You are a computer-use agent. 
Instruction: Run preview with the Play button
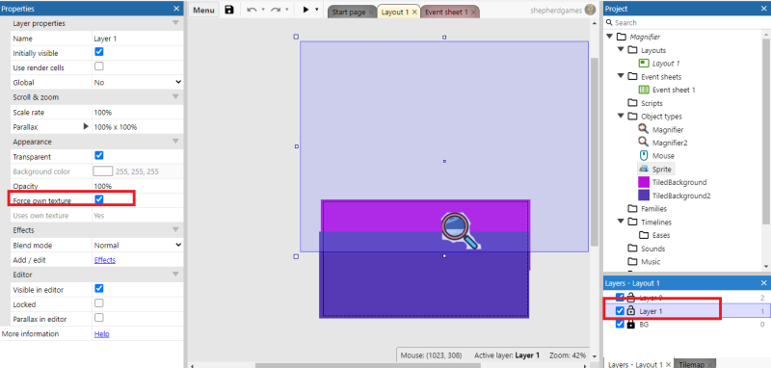pos(306,10)
